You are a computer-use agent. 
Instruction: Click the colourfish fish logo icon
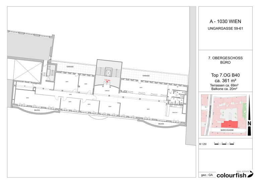250,174
